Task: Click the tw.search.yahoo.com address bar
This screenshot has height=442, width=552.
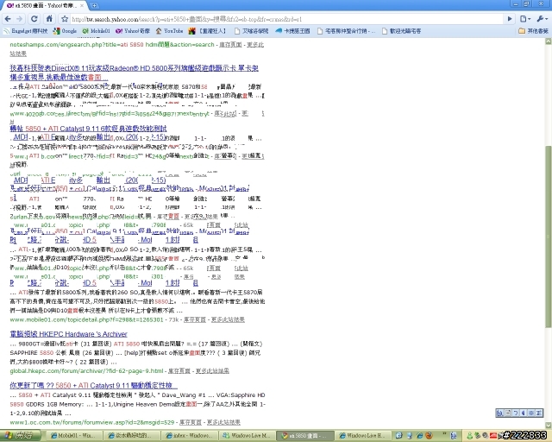Action: (285, 19)
